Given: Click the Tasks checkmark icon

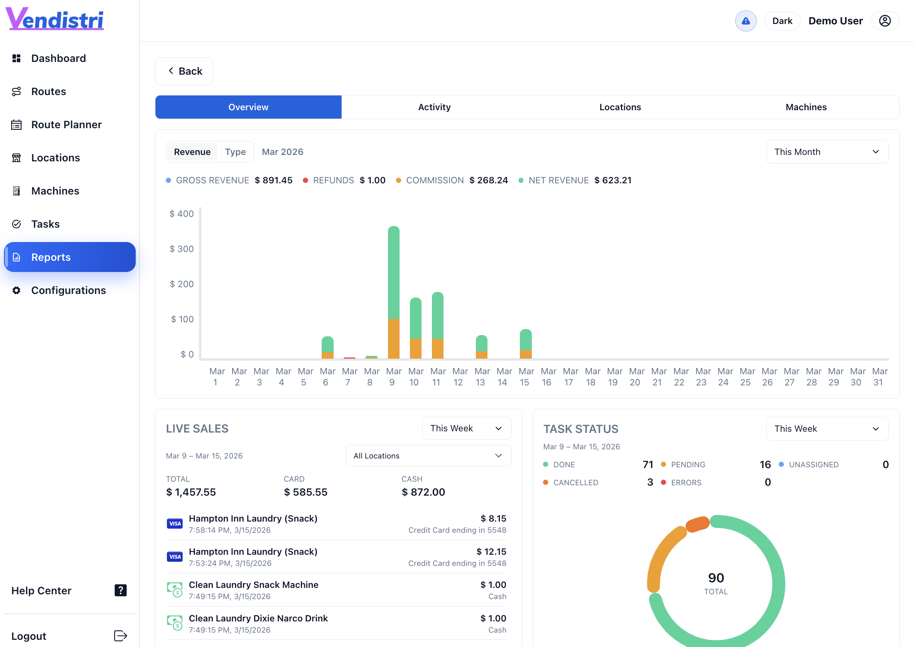Looking at the screenshot, I should [16, 224].
